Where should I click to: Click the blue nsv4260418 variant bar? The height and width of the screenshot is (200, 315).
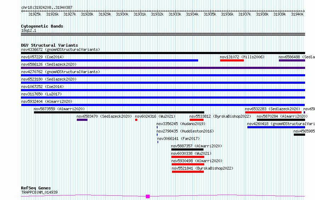pos(276,127)
